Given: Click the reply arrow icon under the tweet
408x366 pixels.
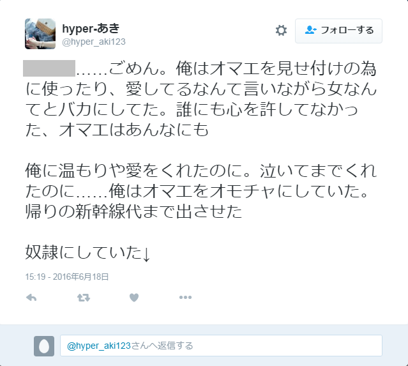Looking at the screenshot, I should click(31, 298).
